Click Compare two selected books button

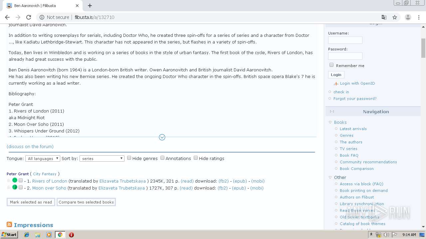[x=86, y=202]
